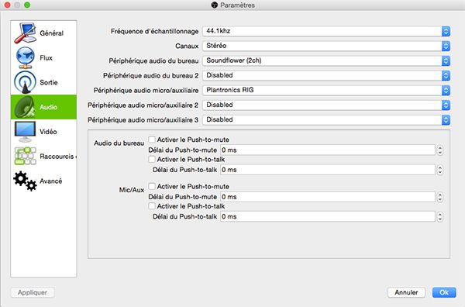Screen dimensions: 465x307
Task: Enable Push-to-mute for Audio du bureau
Action: (152, 140)
